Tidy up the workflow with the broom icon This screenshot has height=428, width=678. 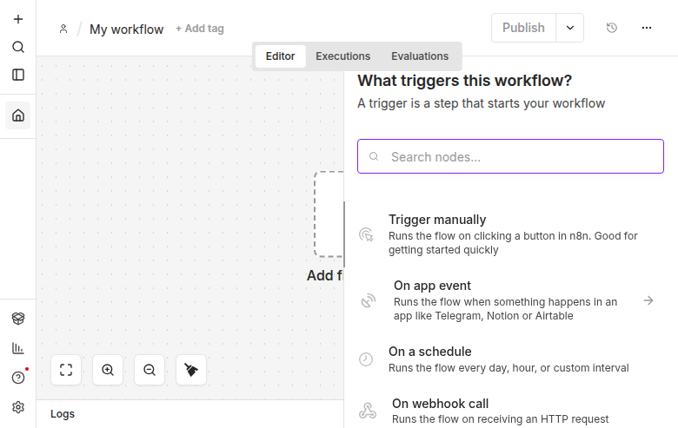click(191, 370)
